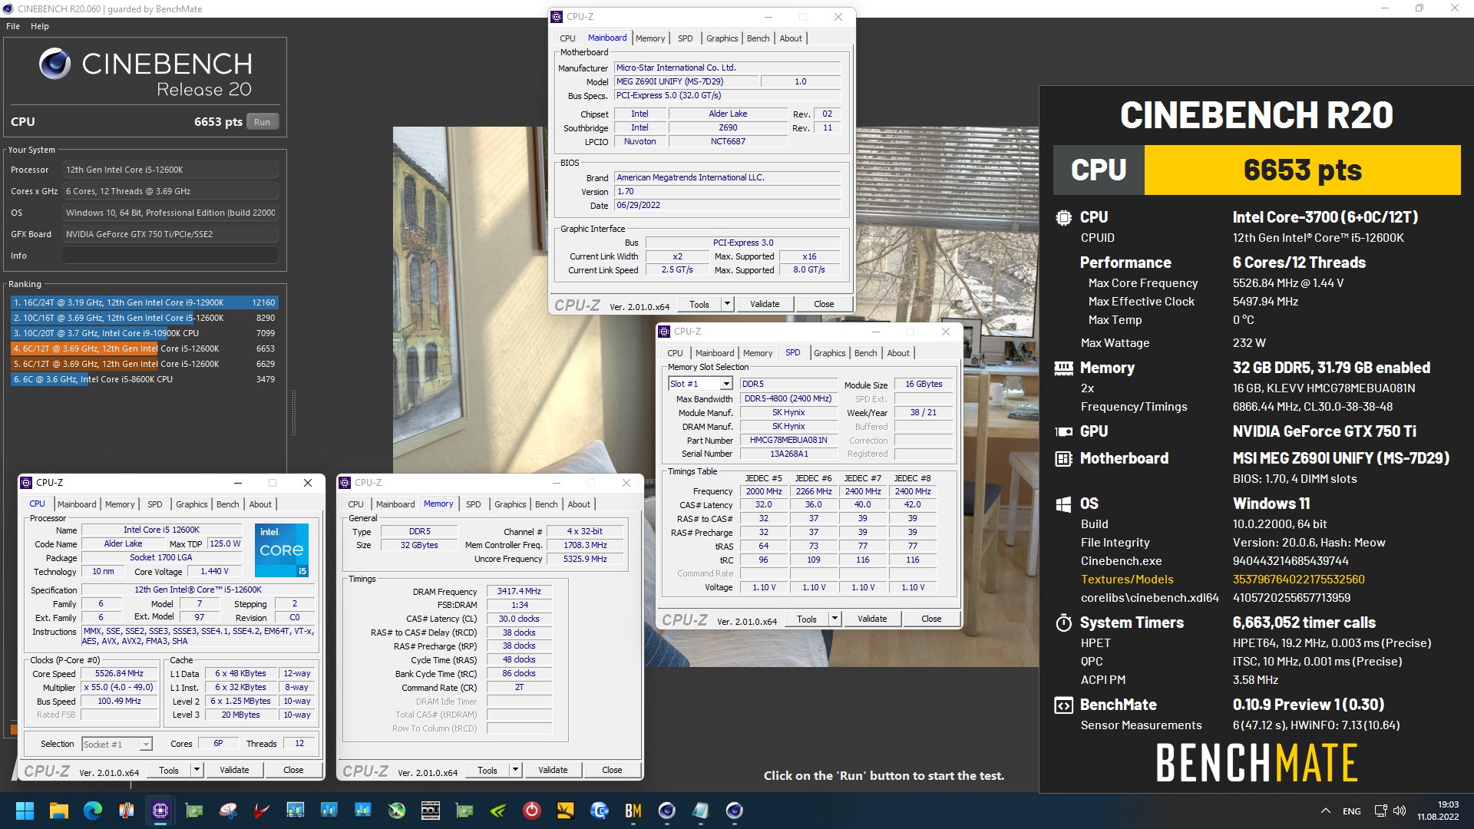Click the Intel Core i5 badge in CPU-Z

[x=282, y=550]
